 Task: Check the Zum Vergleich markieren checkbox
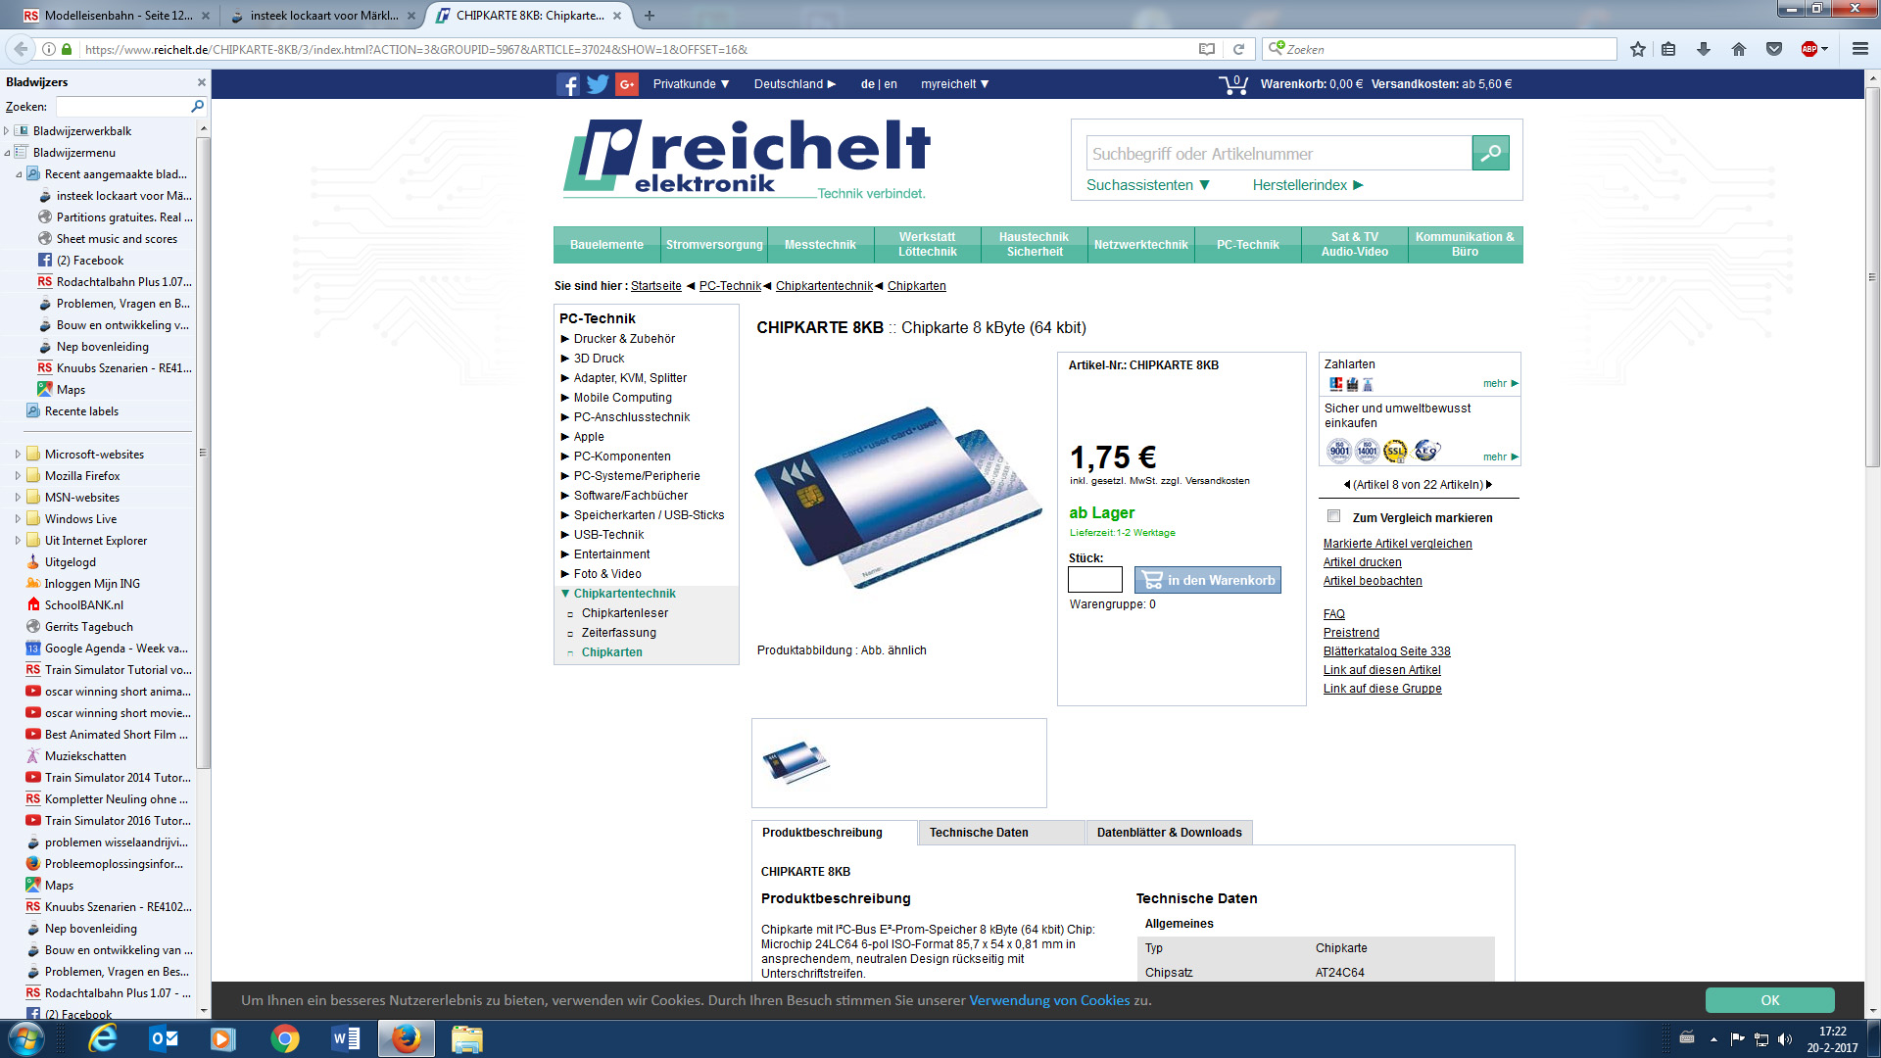1333,516
